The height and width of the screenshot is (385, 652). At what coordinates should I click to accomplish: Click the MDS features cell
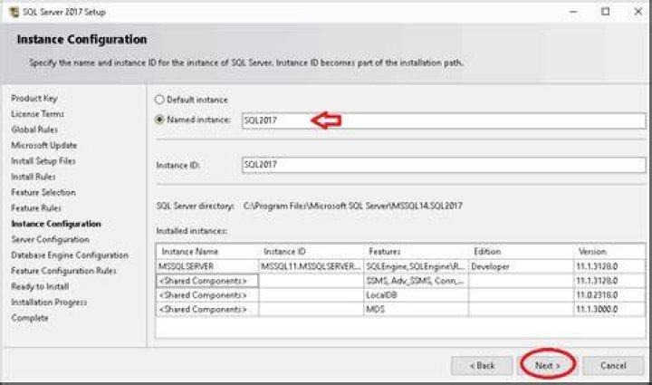(416, 309)
